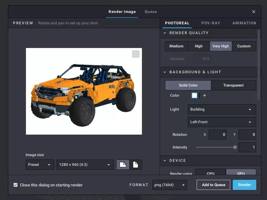The image size is (267, 200).
Task: Click the reset view icon in preview corner
Action: click(136, 54)
